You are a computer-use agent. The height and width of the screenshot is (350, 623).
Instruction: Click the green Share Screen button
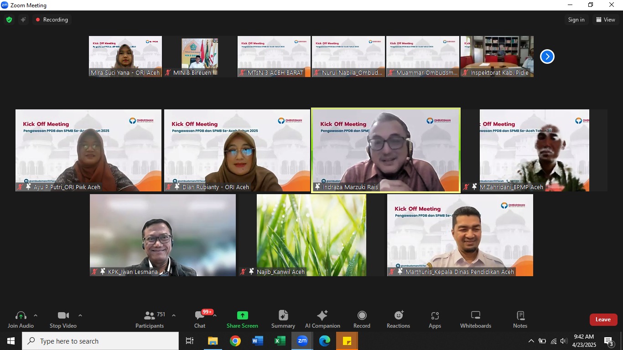(242, 316)
